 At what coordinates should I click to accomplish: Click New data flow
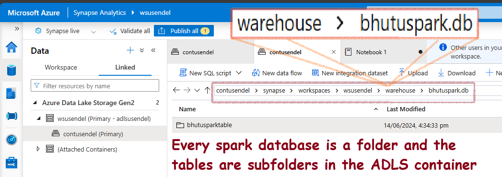coord(277,73)
